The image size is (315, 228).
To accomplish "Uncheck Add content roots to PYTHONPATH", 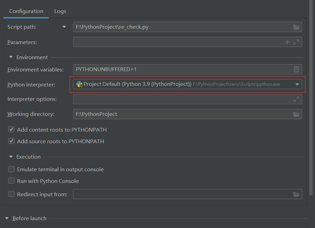I will click(x=11, y=129).
